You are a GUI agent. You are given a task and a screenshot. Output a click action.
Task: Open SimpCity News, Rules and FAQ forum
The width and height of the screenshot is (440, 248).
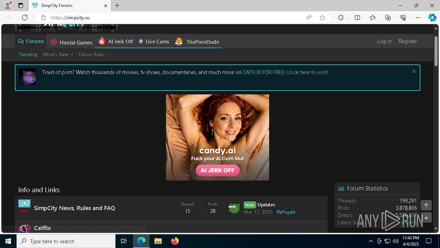point(75,208)
